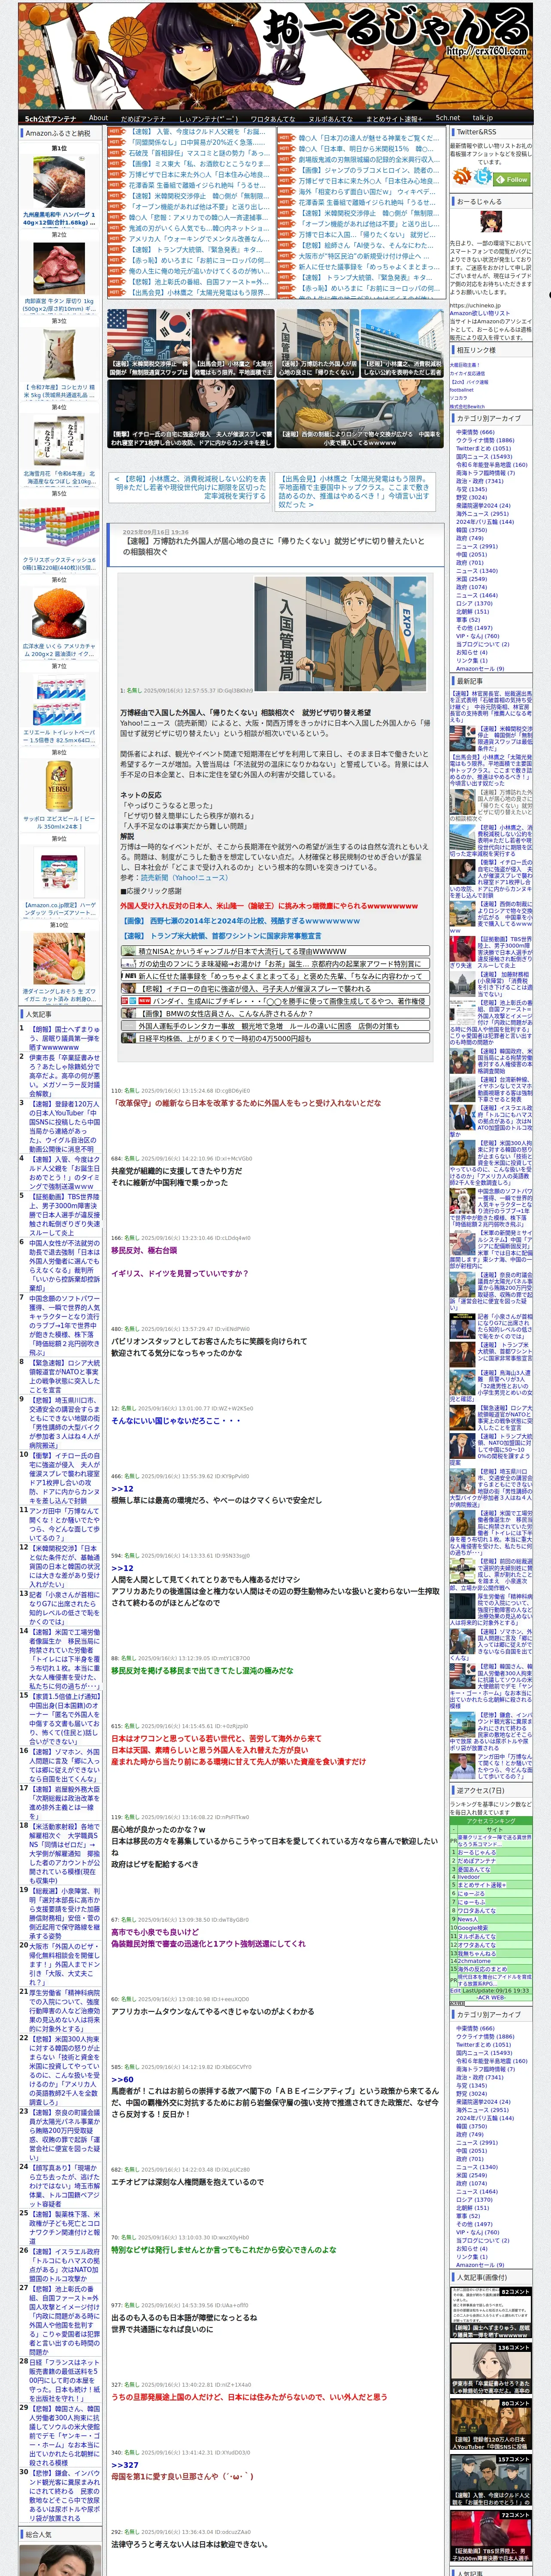
Task: Click the orange RSS feed icon
Action: pos(462,176)
